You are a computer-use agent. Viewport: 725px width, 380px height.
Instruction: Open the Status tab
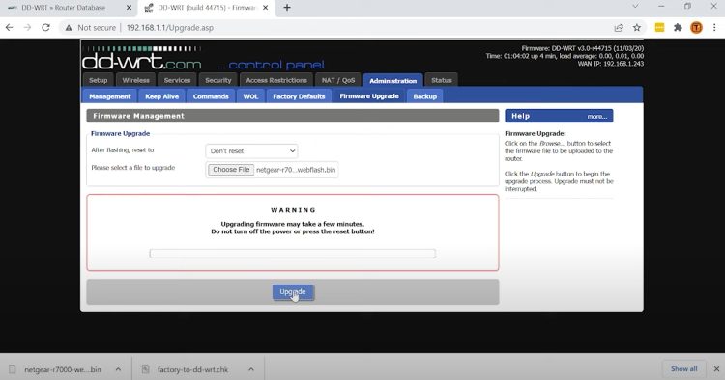(x=442, y=80)
